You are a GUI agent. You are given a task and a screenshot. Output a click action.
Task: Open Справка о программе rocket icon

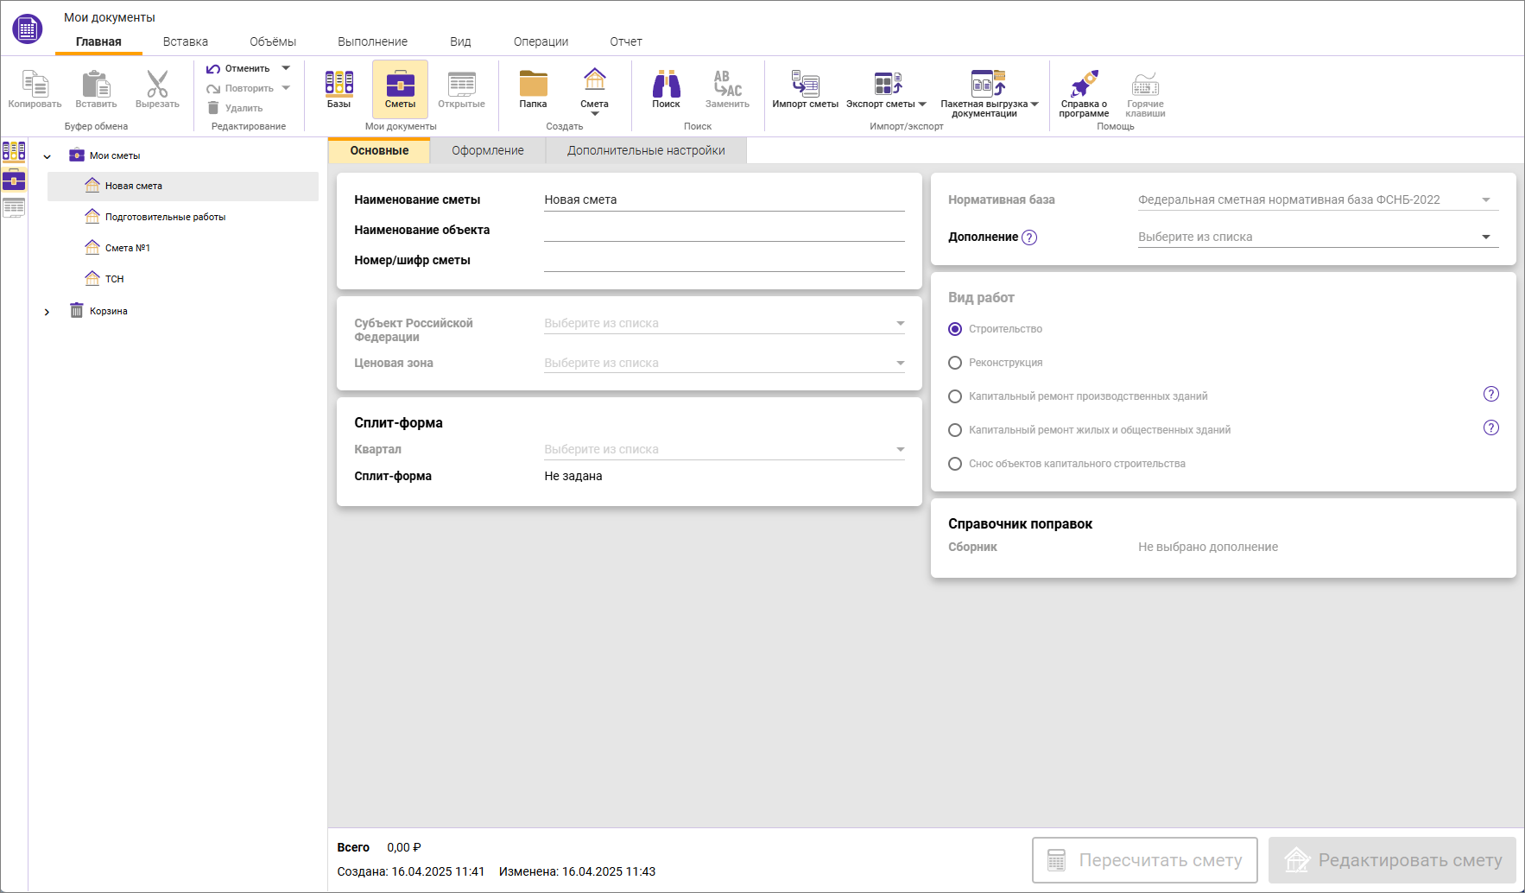1084,84
